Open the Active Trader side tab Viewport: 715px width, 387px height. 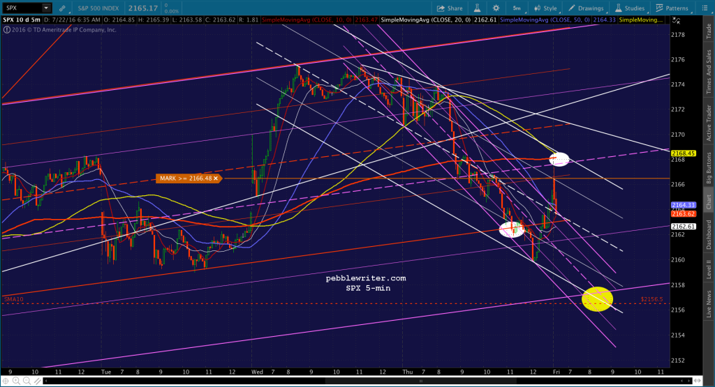pos(709,123)
